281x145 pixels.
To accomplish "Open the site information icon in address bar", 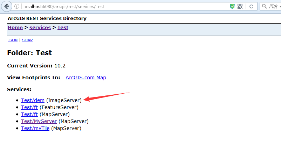I will 17,6.
